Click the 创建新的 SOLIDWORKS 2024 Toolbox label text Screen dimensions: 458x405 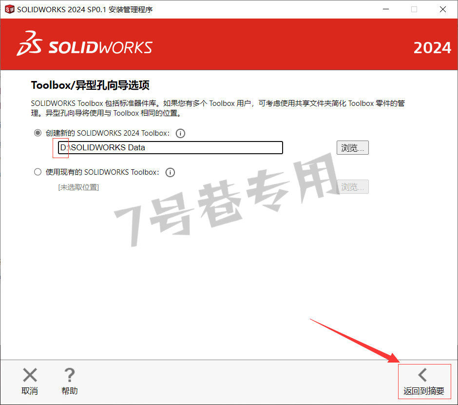pyautogui.click(x=108, y=133)
